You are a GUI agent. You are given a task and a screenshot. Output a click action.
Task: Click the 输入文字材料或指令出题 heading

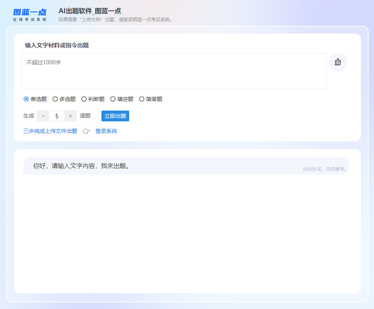[57, 45]
